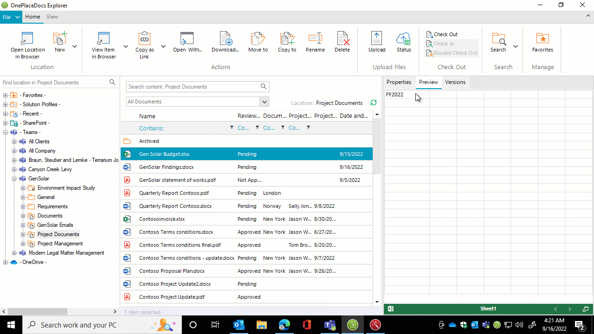Click the search content magnifier icon
Screen dimensions: 594x334
tap(264, 86)
